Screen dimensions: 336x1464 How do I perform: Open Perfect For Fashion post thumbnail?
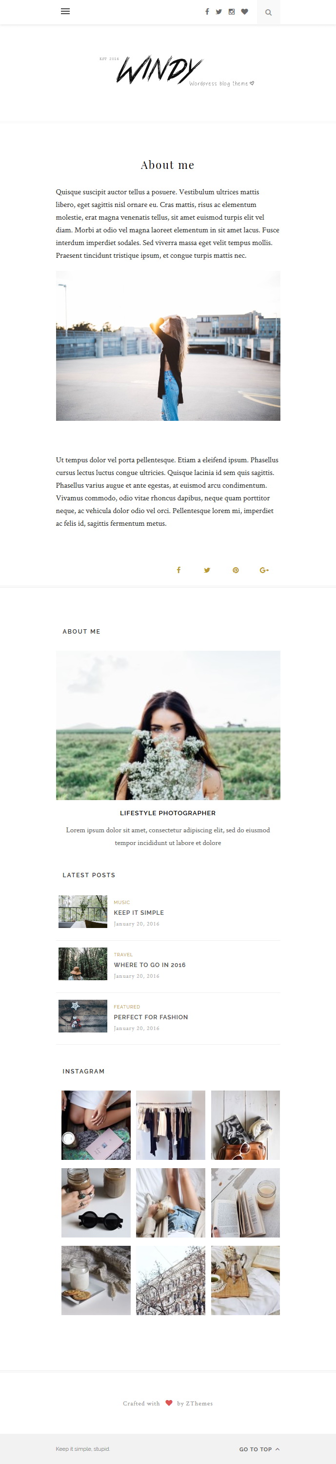click(x=83, y=1016)
